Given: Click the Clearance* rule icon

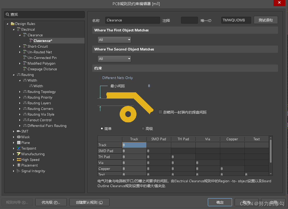Looking at the screenshot, I should (31, 41).
